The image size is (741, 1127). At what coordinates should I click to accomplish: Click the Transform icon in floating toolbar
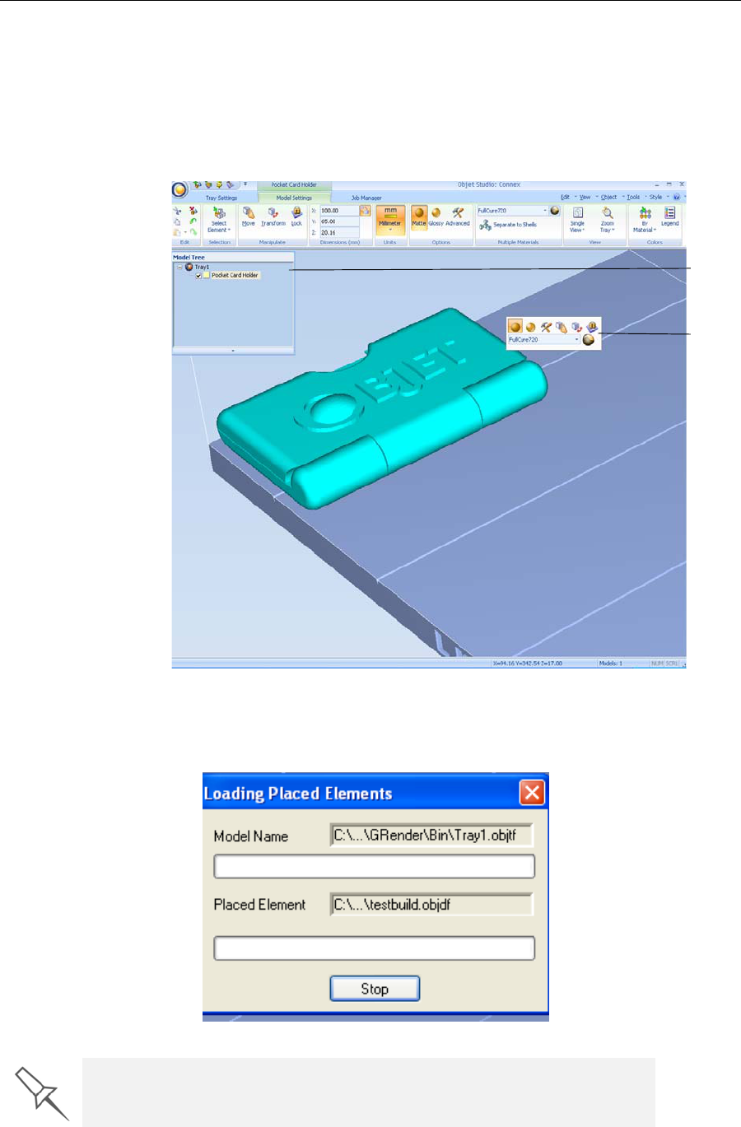[576, 327]
